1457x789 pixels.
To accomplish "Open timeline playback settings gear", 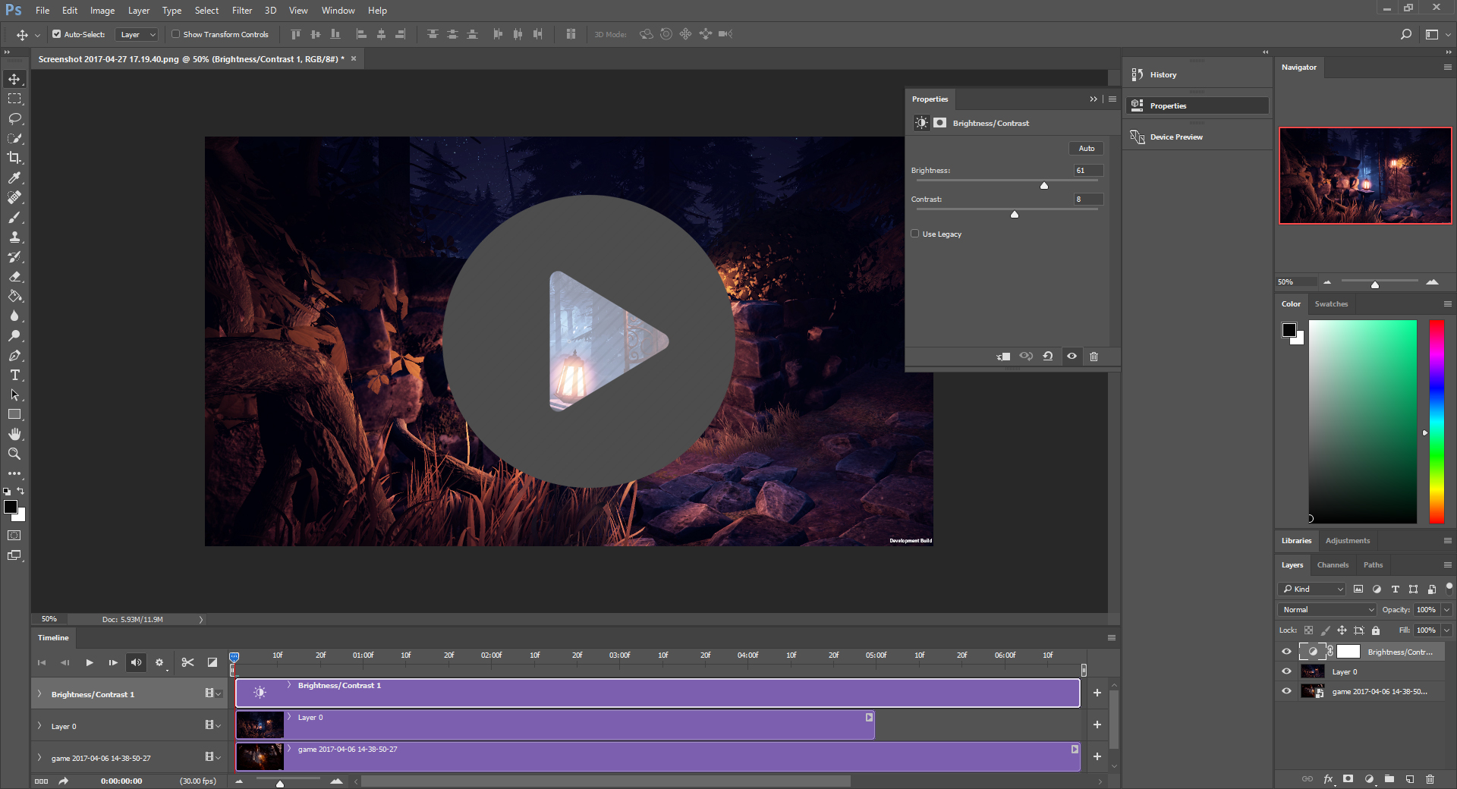I will 159,662.
